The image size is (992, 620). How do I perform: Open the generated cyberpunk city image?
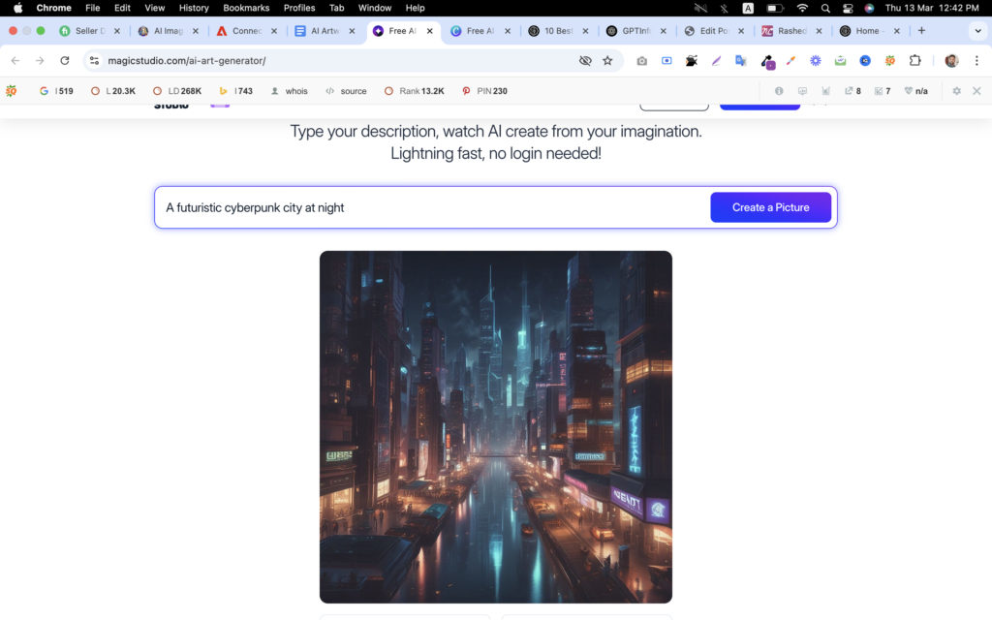pos(495,427)
